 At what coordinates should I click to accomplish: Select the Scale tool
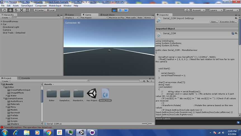tap(22, 10)
